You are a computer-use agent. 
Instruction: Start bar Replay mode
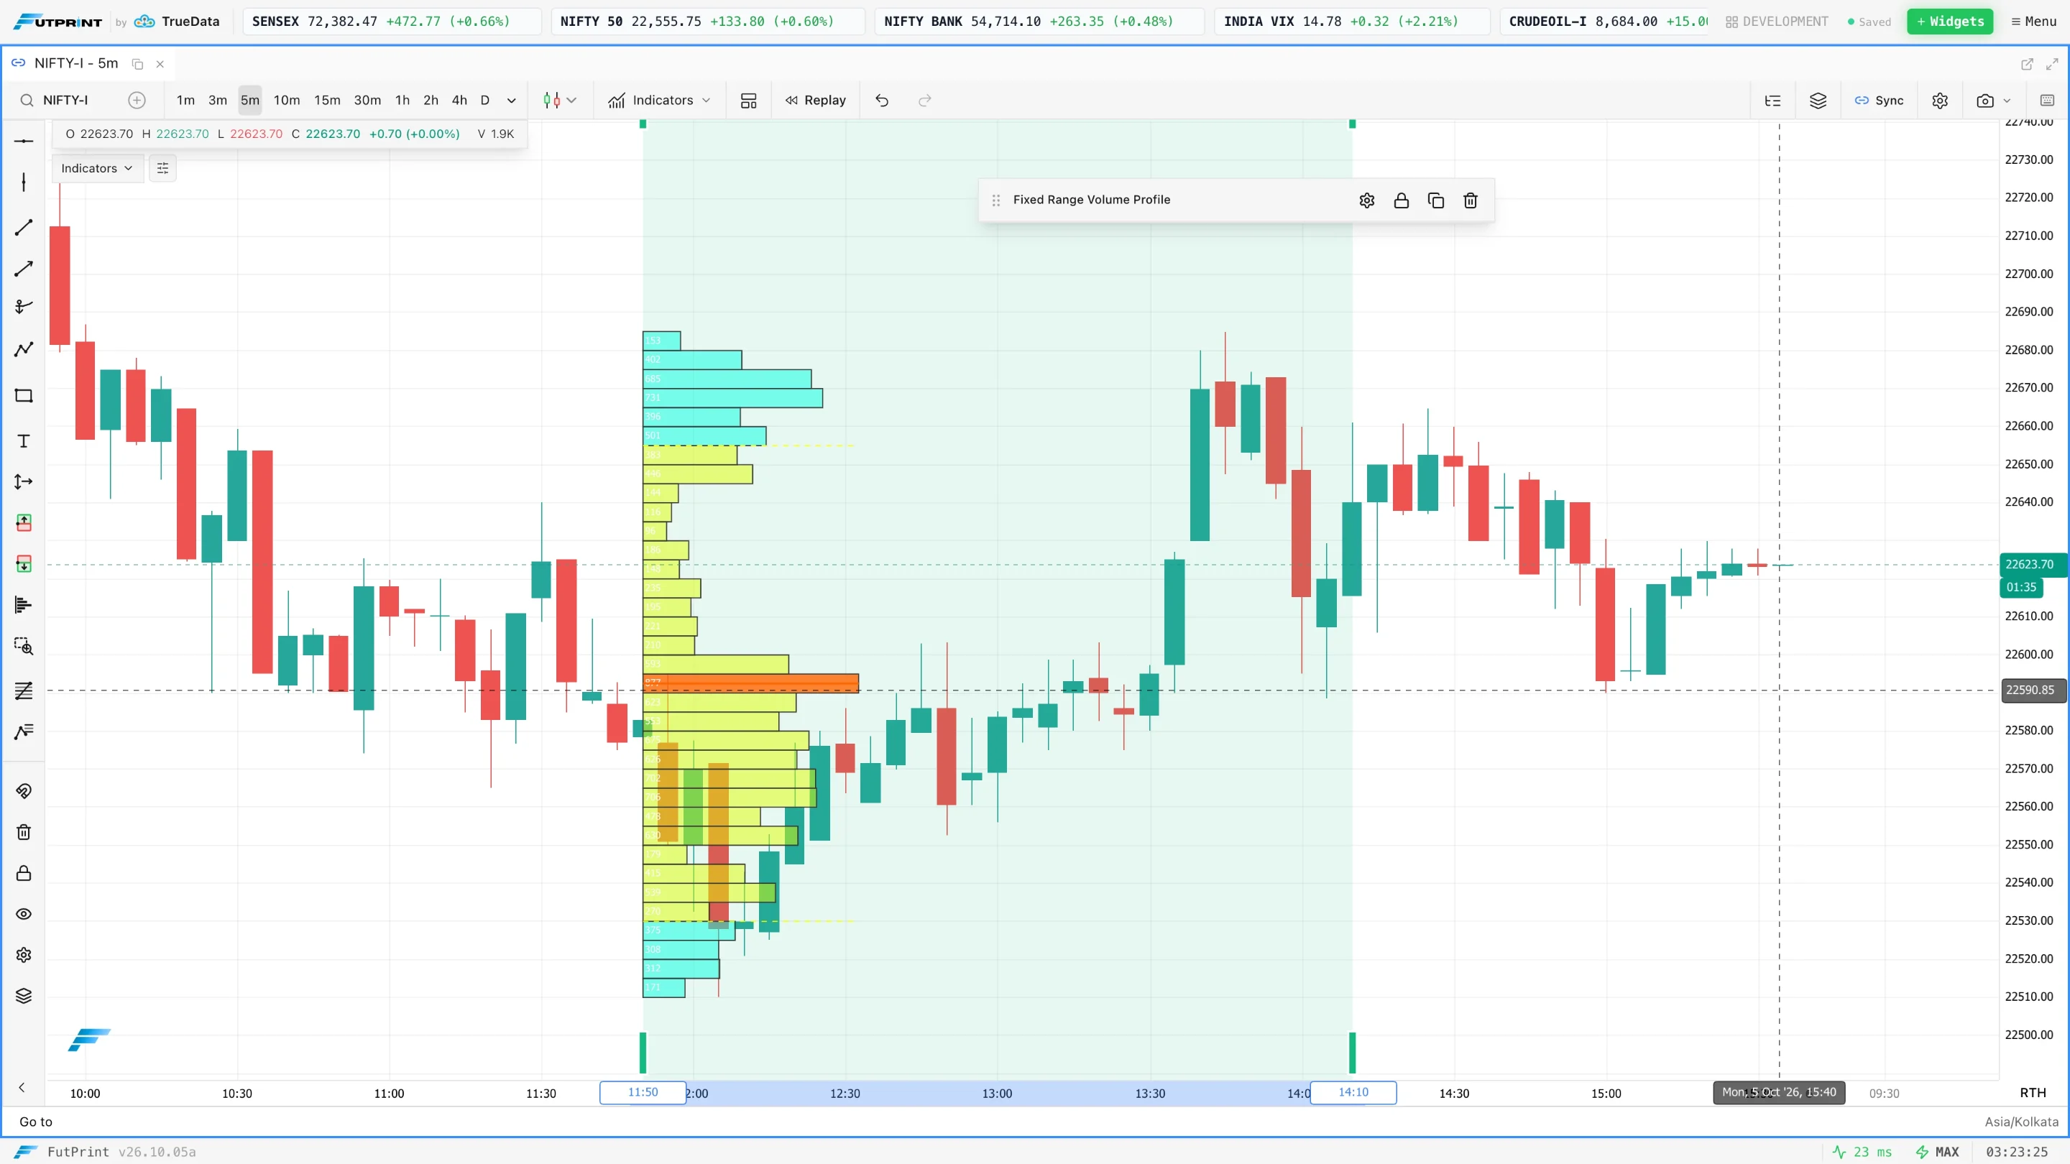click(816, 101)
